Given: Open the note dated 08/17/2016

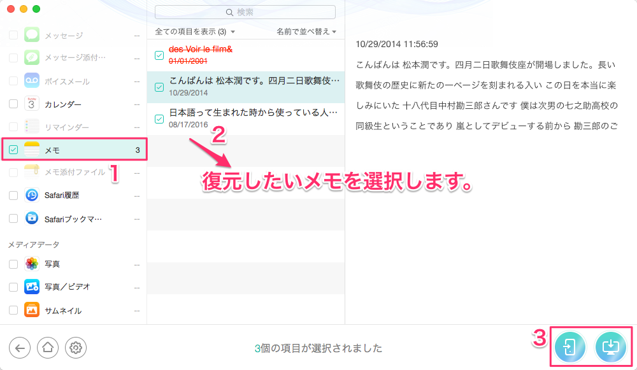Looking at the screenshot, I should point(246,118).
